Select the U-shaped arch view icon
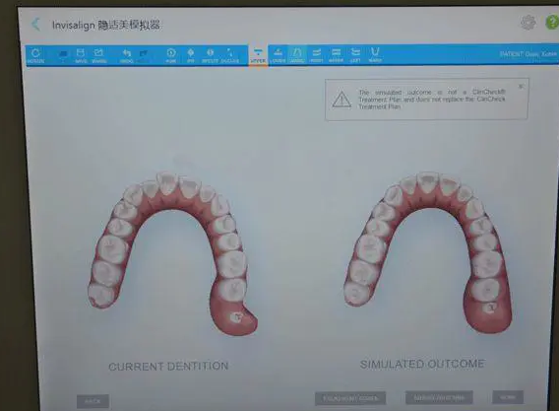The image size is (559, 411). [x=375, y=55]
